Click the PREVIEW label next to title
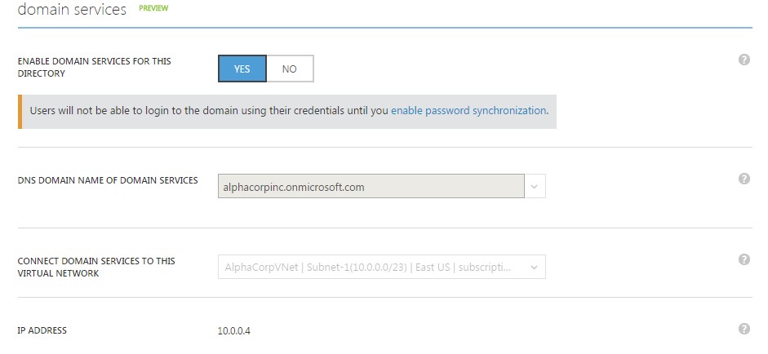 153,8
